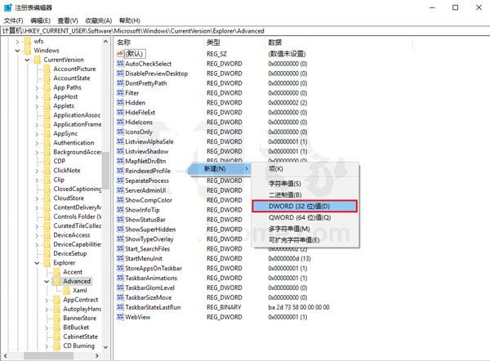Image resolution: width=490 pixels, height=361 pixels.
Task: Choose 字符串值(S) in the new submenu
Action: (305, 184)
